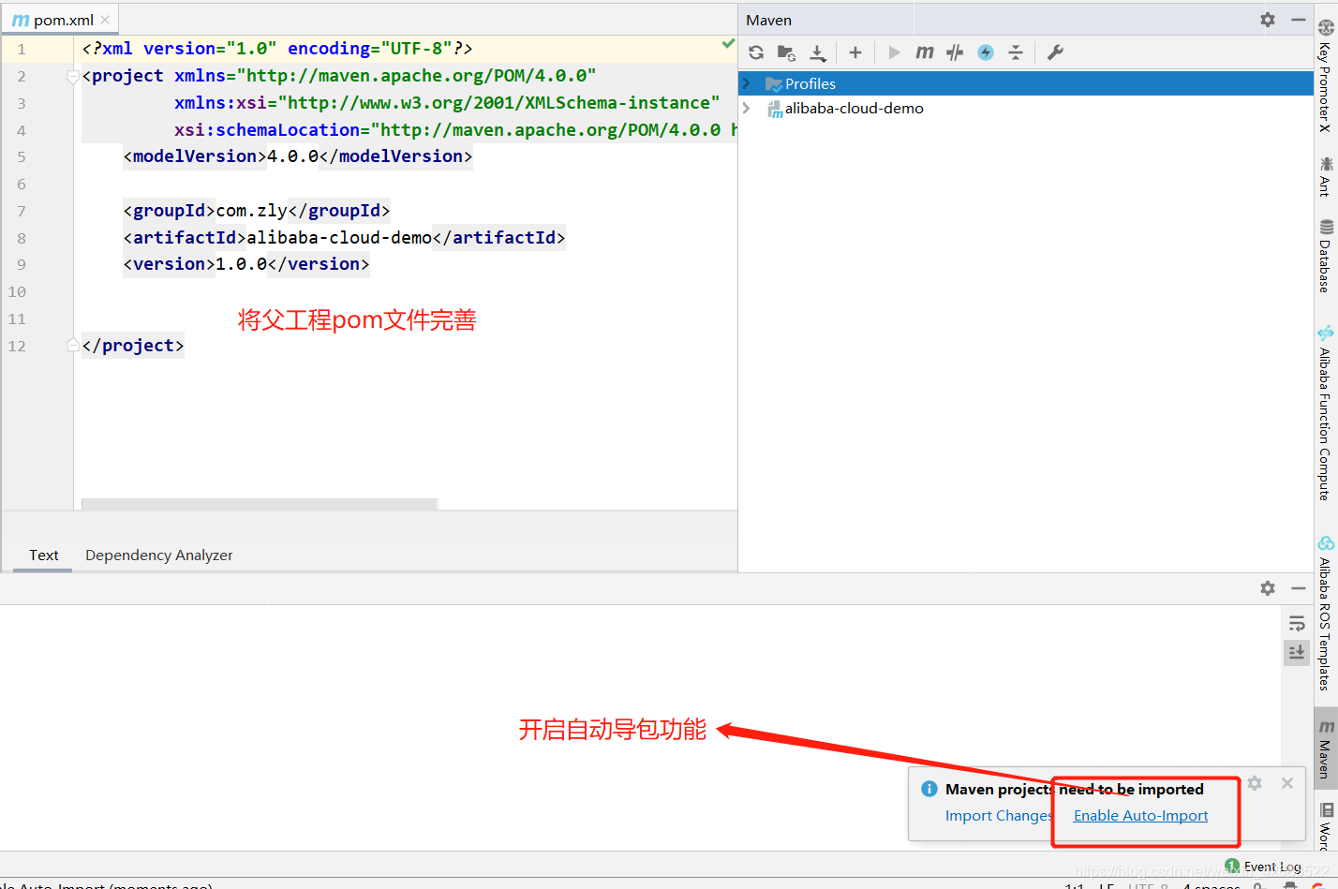
Task: Hide the bottom tool window
Action: point(1299,588)
